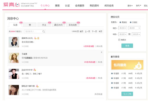This screenshot has width=148, height=101.
Task: Click the 马上订购 button
Action: (x=127, y=94)
